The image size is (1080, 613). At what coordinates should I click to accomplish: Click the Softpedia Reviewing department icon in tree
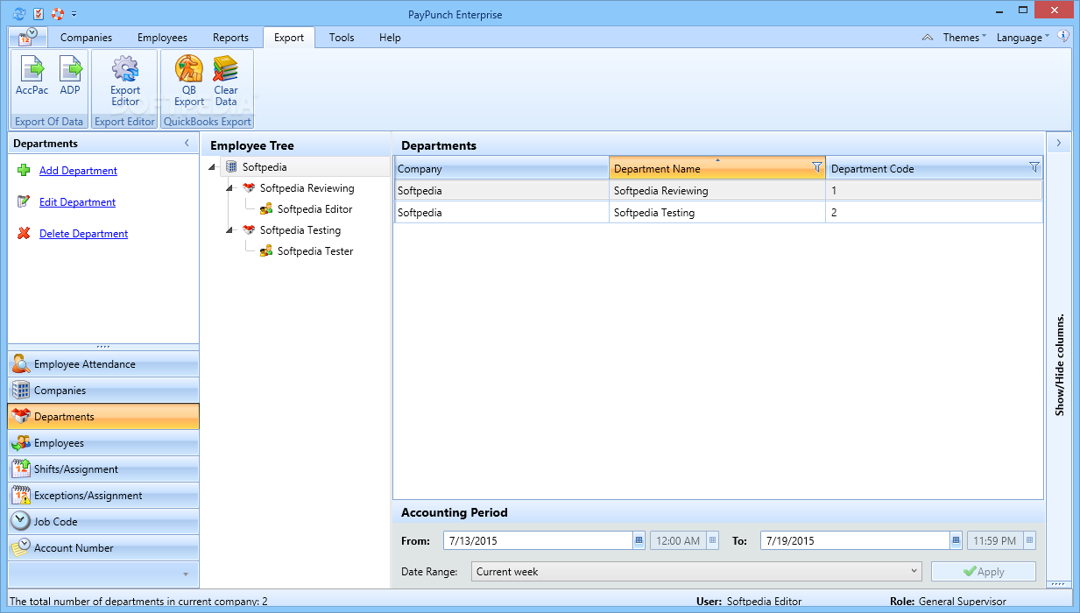249,187
